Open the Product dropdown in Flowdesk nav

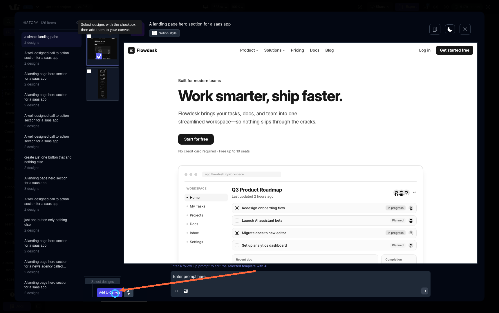(249, 50)
